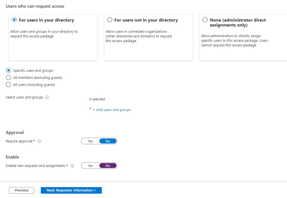Choose All members (excluding guests)
Viewport: 287px width, 198px height.
click(8, 77)
